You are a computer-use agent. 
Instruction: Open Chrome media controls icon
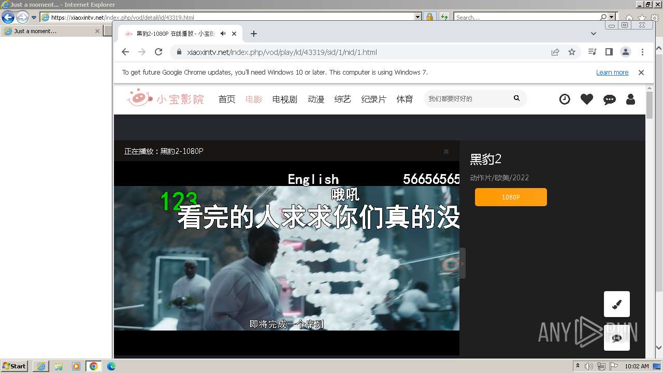pos(593,52)
